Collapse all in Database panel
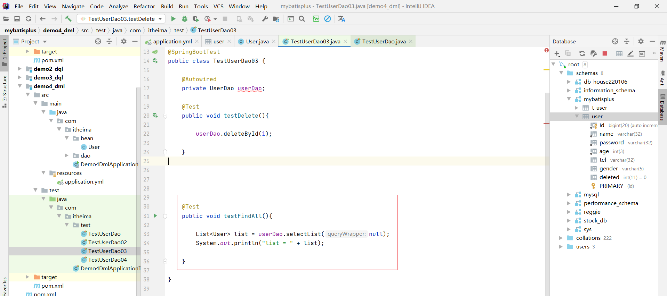667x296 pixels. click(x=627, y=41)
